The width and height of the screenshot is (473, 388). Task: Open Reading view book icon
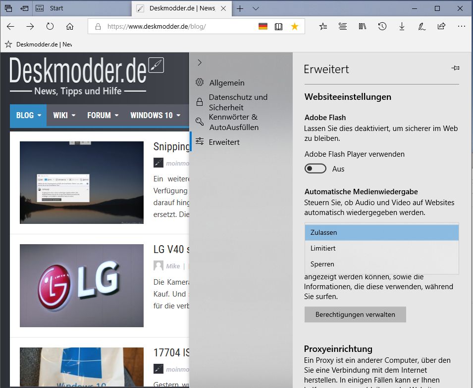pos(279,27)
